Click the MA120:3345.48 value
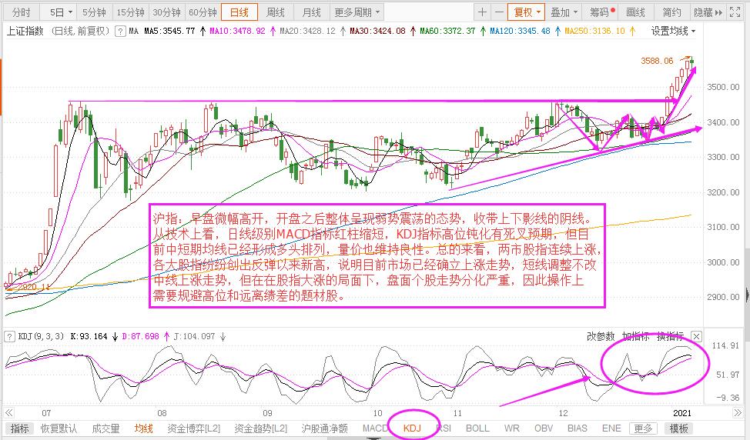Viewport: 750px width, 440px height. coord(520,31)
